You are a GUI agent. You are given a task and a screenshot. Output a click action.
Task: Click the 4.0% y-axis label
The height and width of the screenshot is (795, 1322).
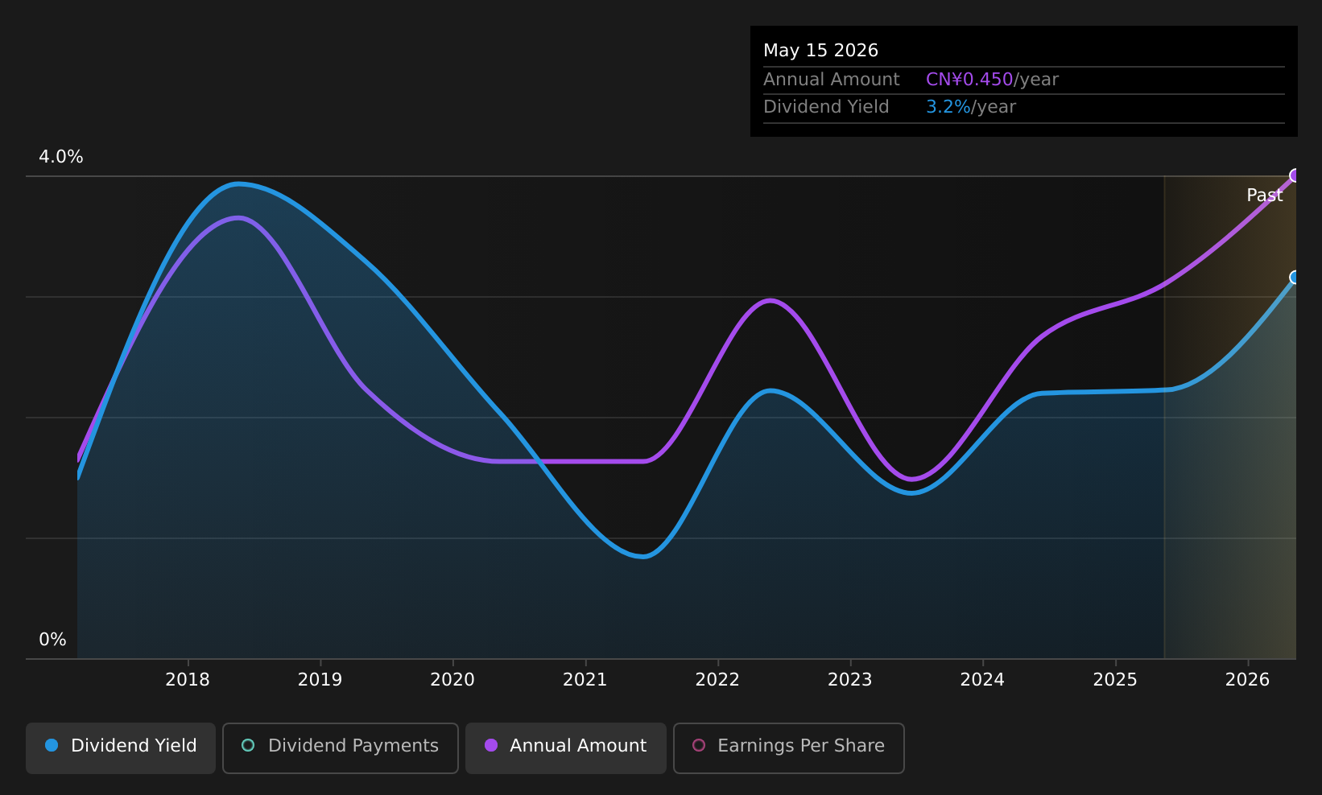pyautogui.click(x=61, y=157)
